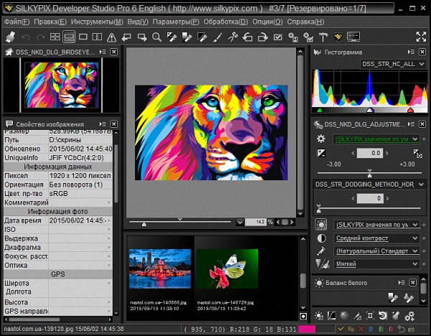
Task: Select the scissors trimming tool
Action: pyautogui.click(x=233, y=37)
